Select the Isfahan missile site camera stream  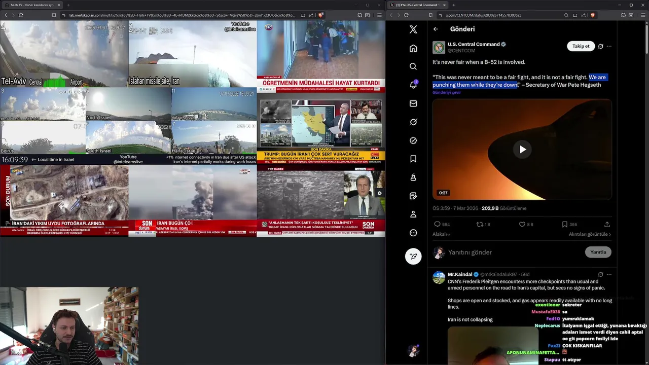(x=192, y=54)
